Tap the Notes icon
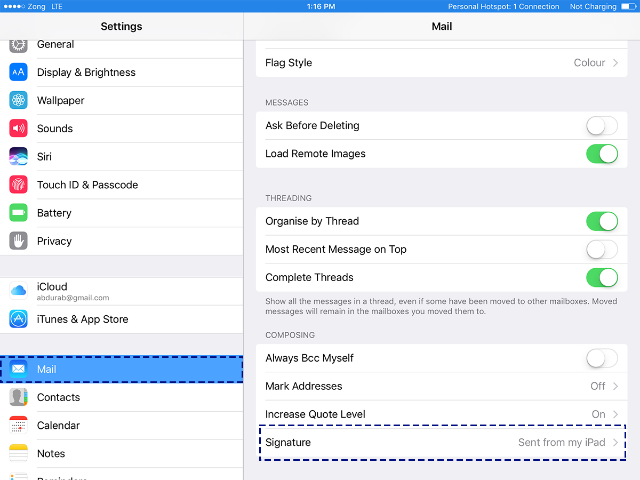The image size is (640, 480). [x=19, y=453]
